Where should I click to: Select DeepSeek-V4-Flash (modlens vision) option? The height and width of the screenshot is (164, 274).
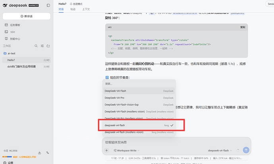[x=139, y=112]
